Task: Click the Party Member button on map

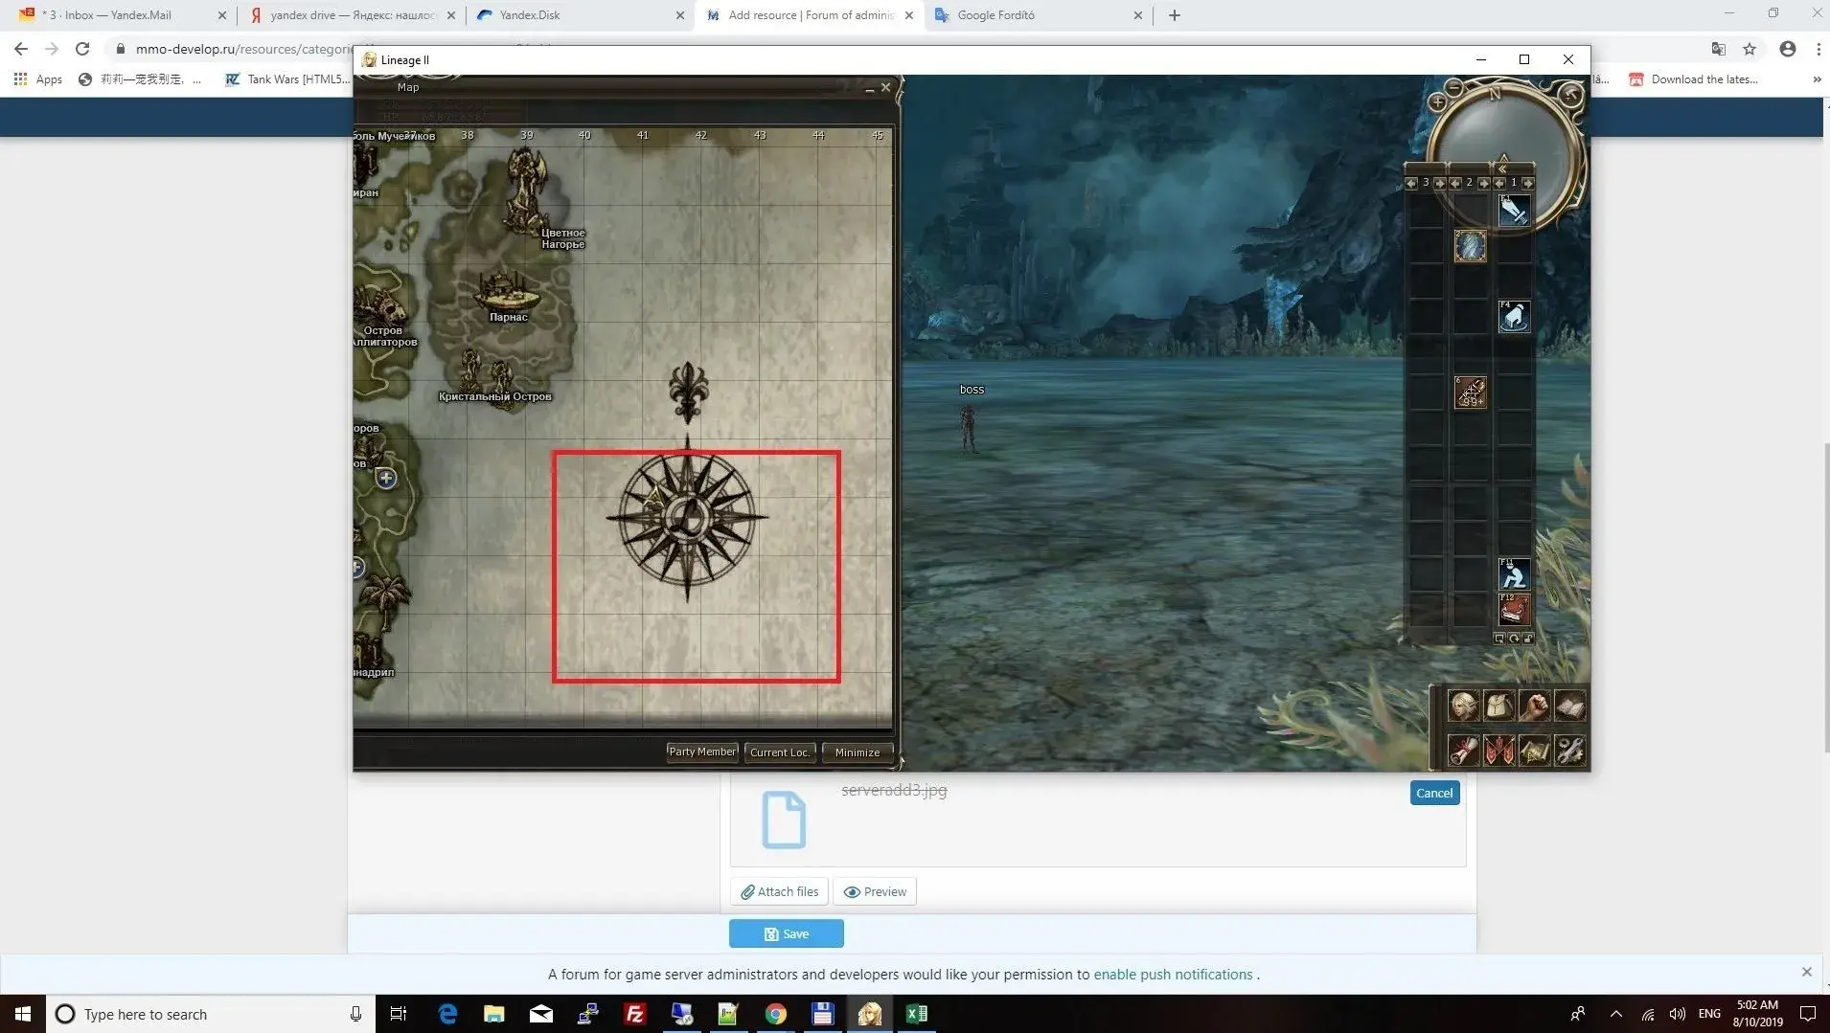Action: (702, 752)
